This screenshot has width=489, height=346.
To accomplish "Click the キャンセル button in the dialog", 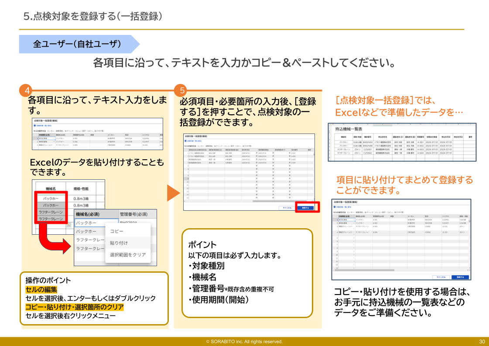I will pos(288,207).
